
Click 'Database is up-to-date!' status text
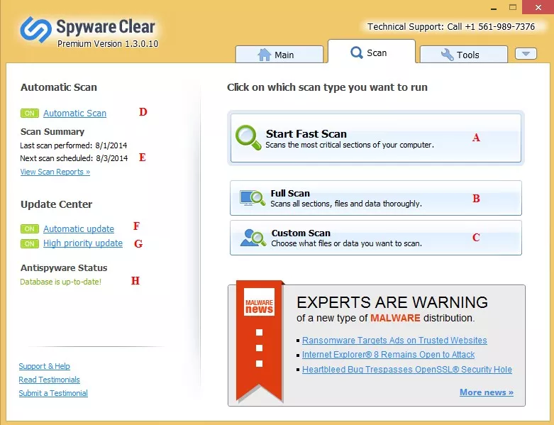(61, 282)
